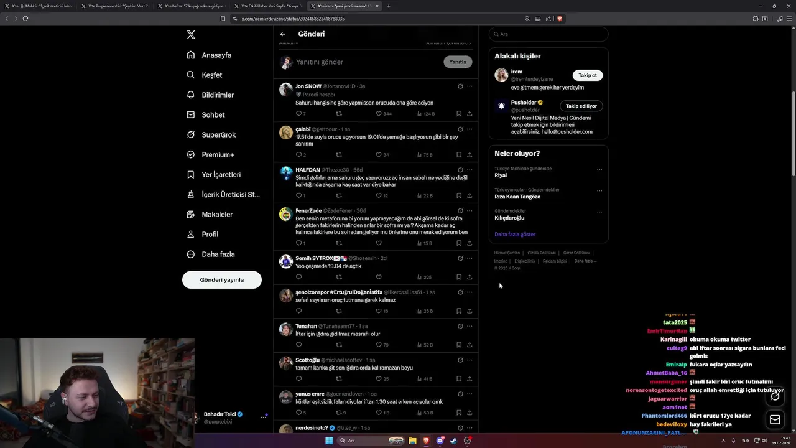
Task: Open Yer İşaretleri bookmarks
Action: point(214,174)
